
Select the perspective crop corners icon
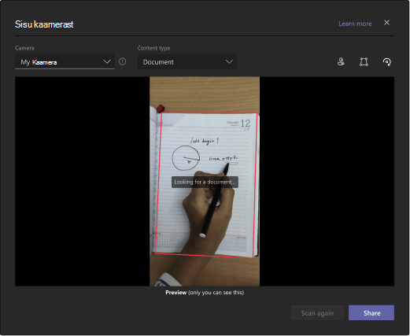pyautogui.click(x=364, y=62)
